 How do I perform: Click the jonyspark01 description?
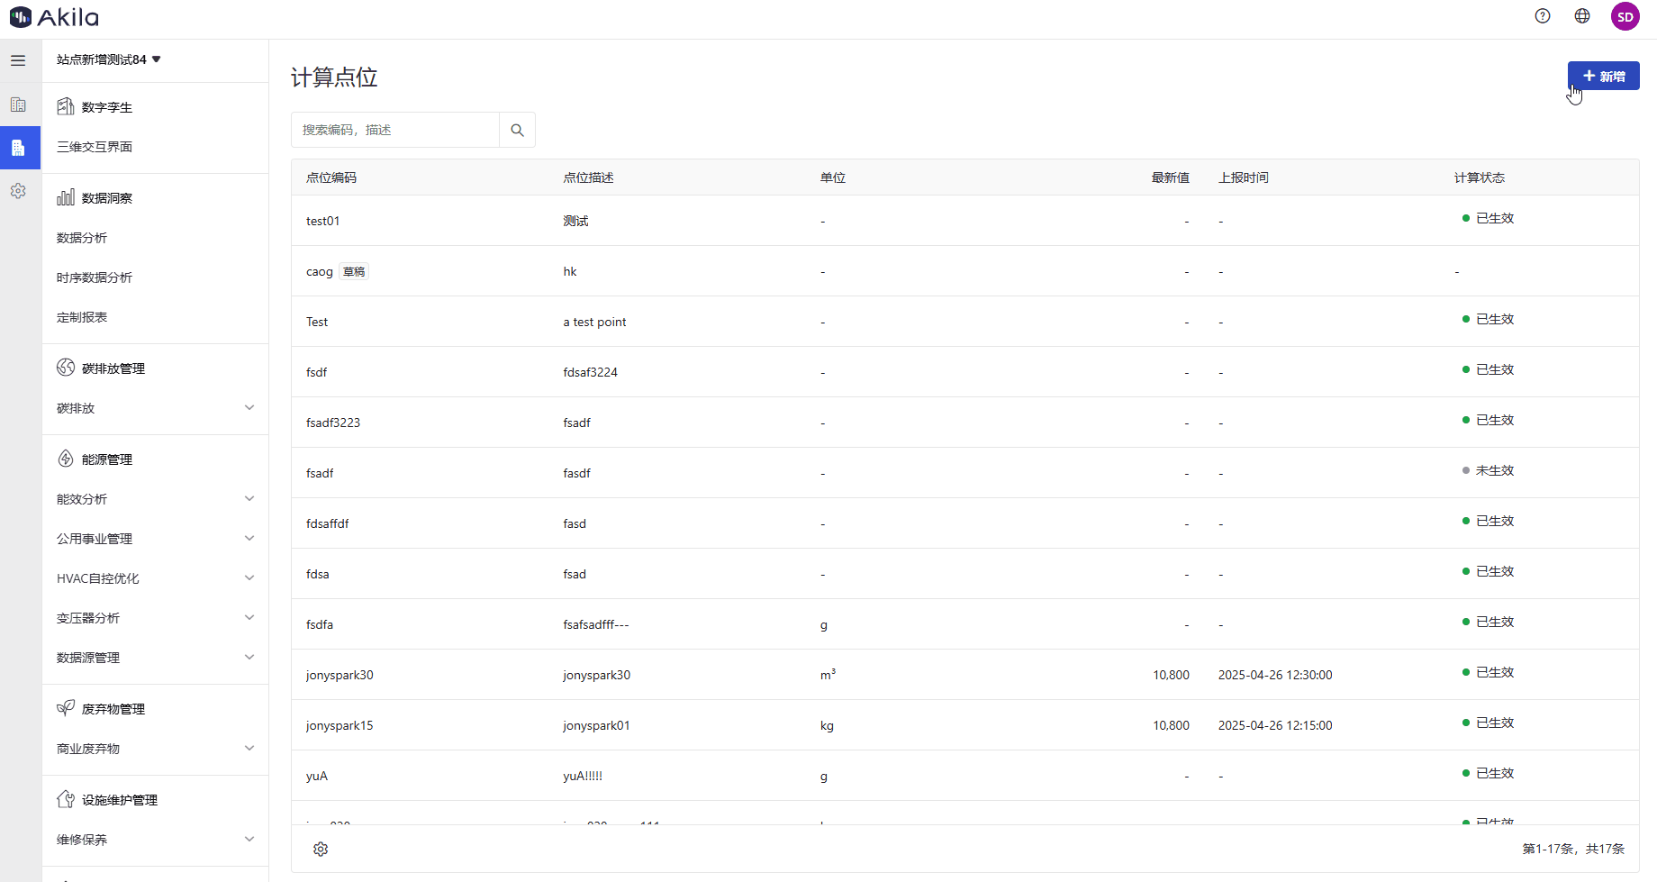click(x=596, y=725)
